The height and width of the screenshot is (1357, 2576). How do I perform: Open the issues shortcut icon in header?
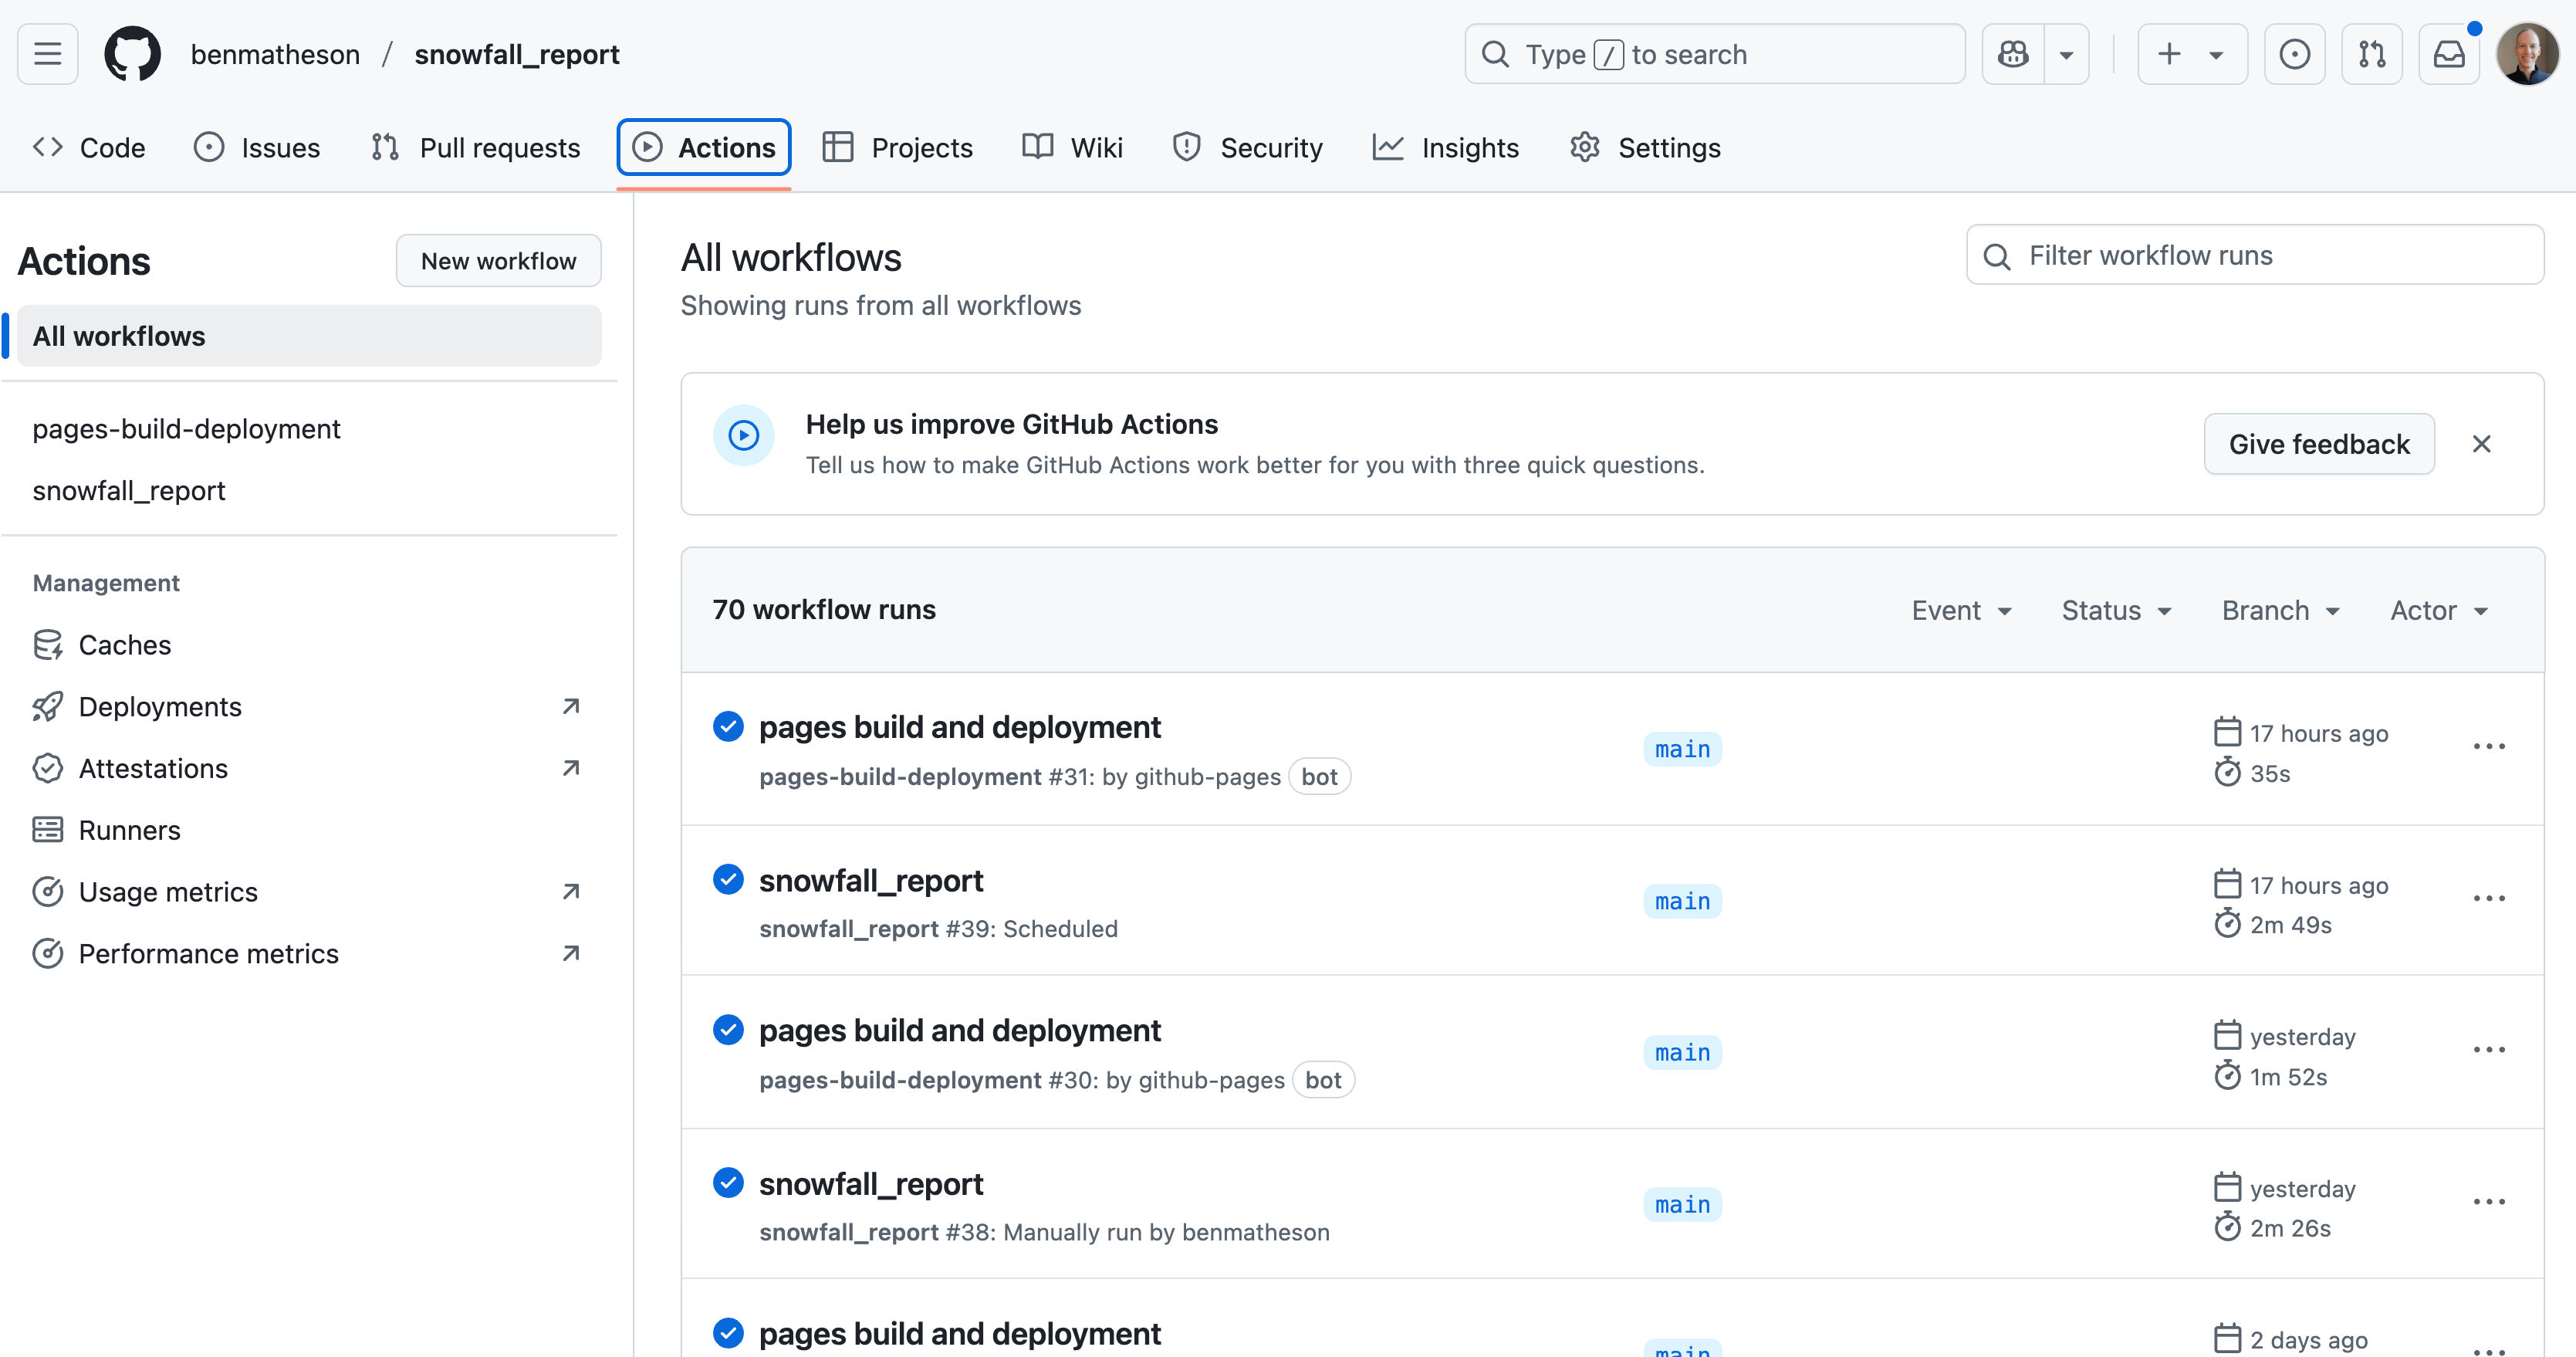point(2294,54)
